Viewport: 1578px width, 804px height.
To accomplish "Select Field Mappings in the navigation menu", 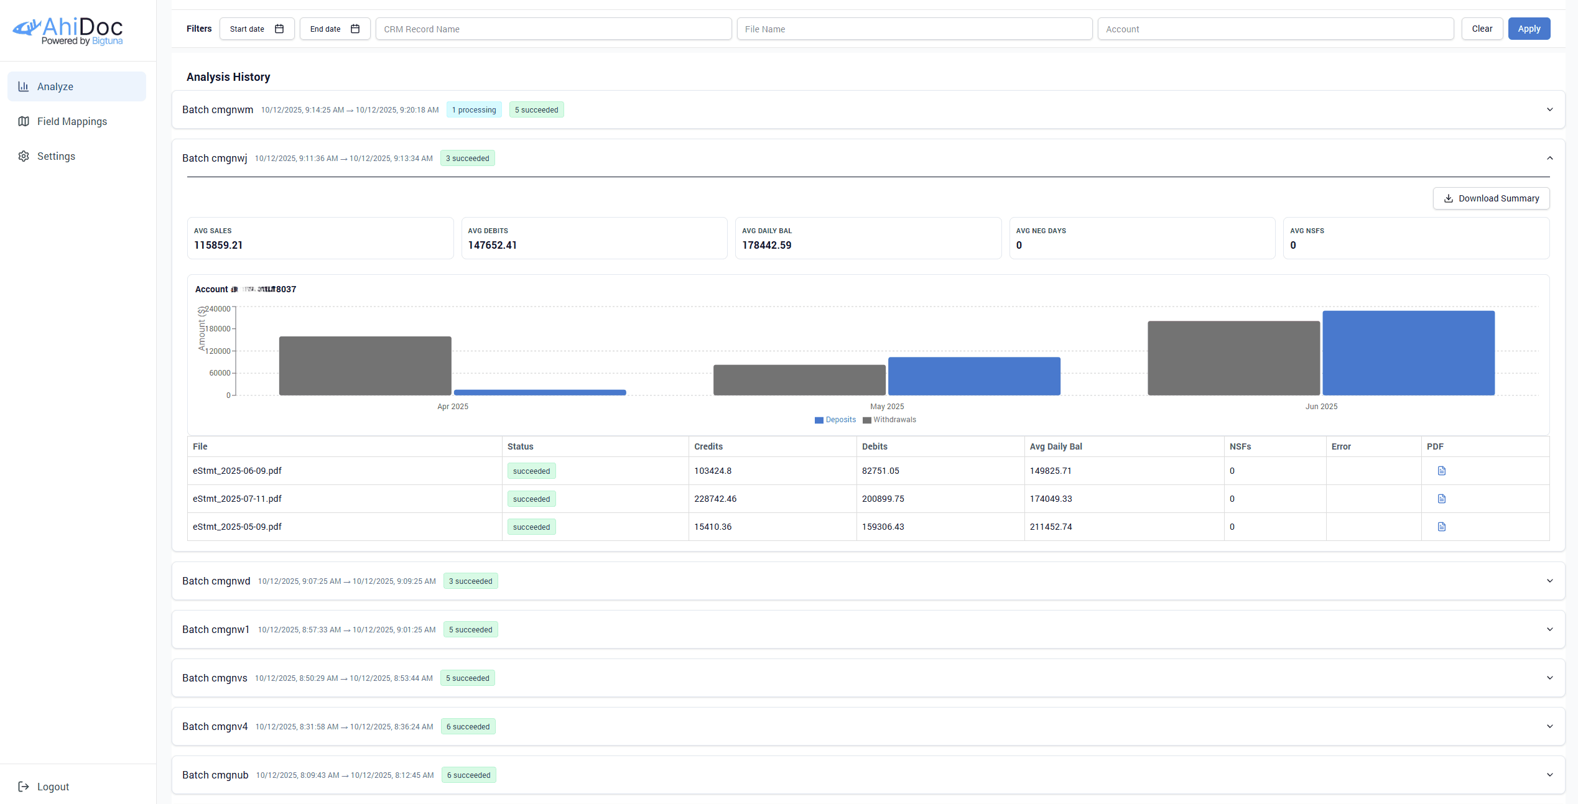I will pos(72,121).
